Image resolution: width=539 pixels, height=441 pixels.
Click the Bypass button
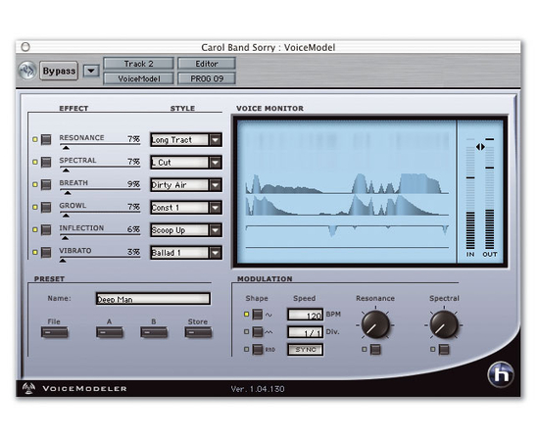coord(59,71)
